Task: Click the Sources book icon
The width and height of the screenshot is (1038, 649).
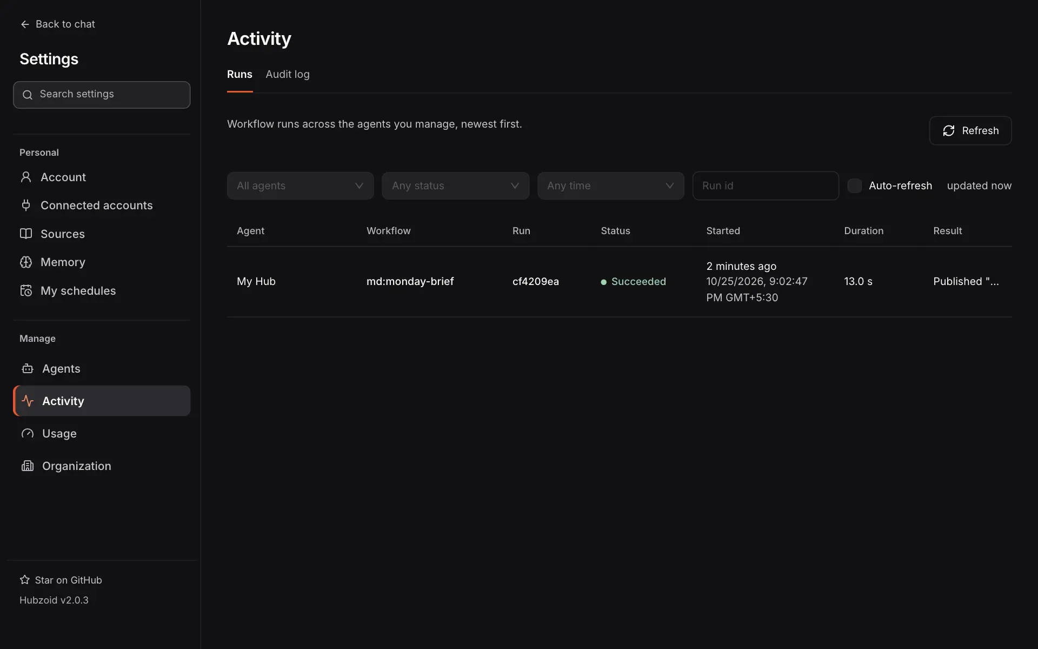Action: (x=26, y=234)
